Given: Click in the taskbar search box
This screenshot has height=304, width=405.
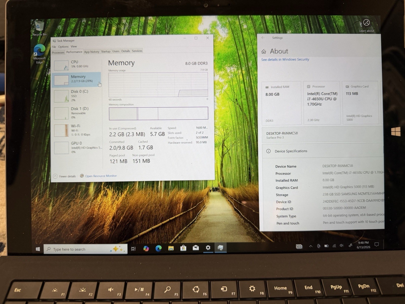Looking at the screenshot, I should pos(85,249).
